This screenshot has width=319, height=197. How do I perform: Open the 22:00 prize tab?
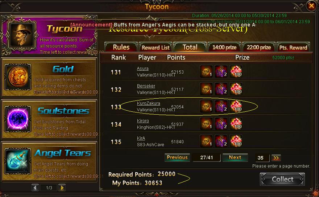point(259,47)
